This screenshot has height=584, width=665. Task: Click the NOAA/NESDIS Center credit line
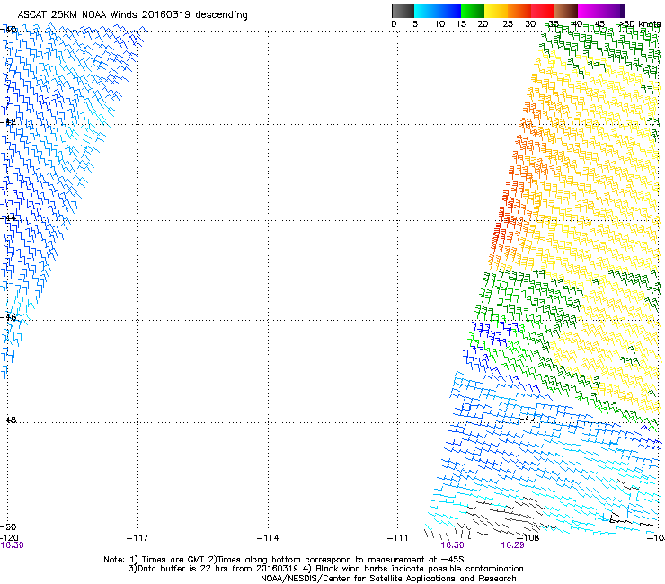point(388,579)
